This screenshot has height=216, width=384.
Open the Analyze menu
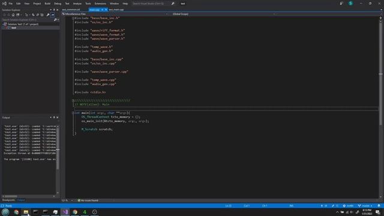tap(77, 4)
